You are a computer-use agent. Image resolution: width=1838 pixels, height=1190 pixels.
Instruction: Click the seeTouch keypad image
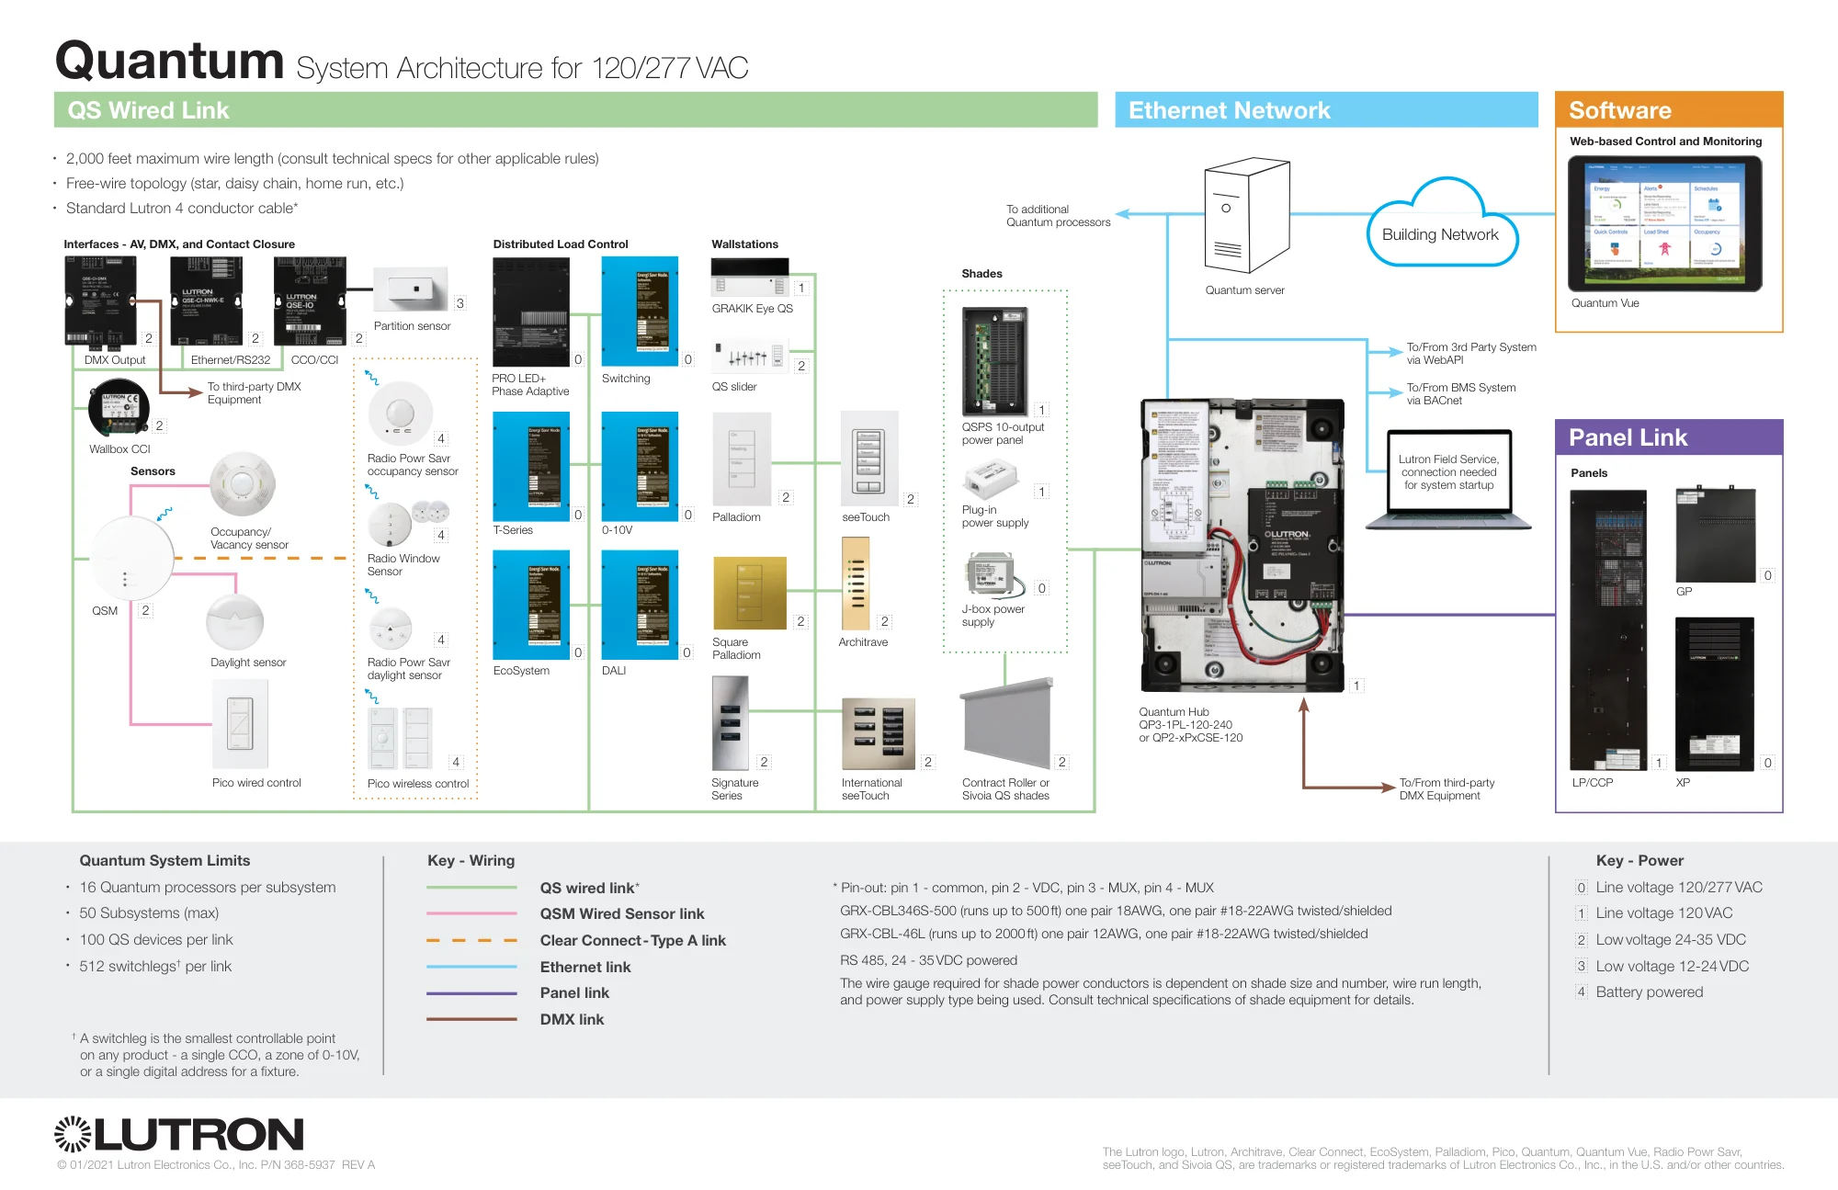869,458
